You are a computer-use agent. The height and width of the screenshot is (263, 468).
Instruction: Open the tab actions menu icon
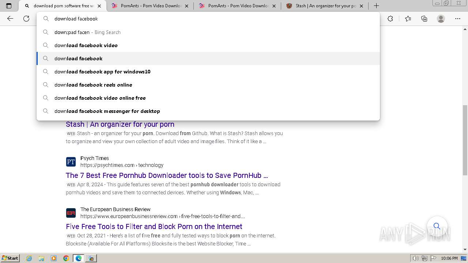(9, 6)
